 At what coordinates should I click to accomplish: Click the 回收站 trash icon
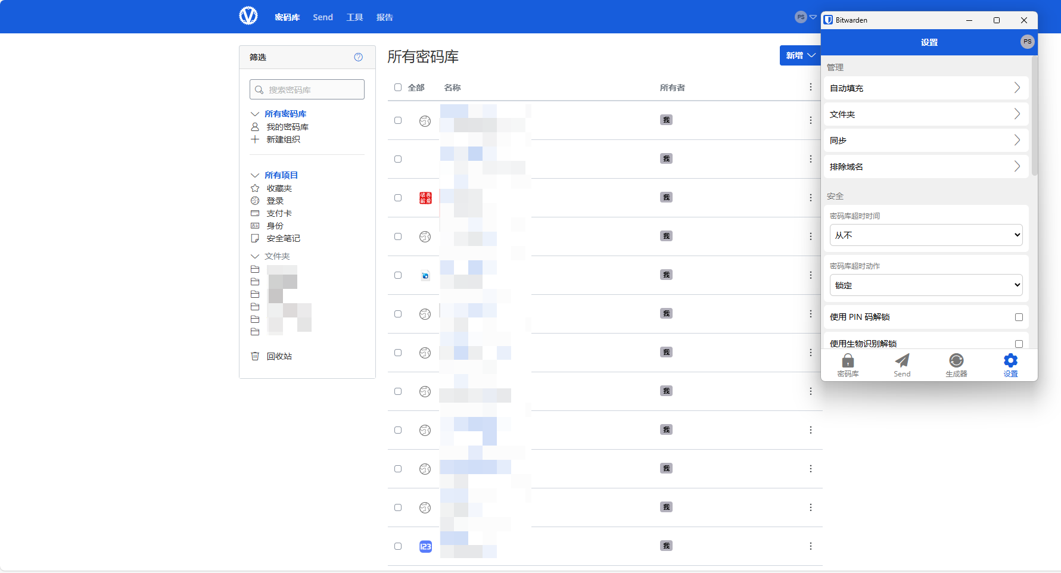pyautogui.click(x=255, y=356)
